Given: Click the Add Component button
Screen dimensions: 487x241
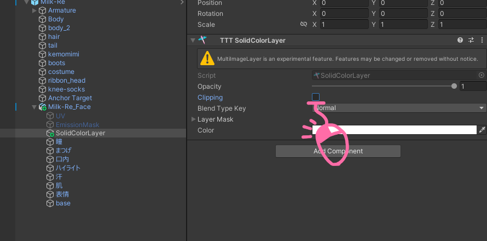Looking at the screenshot, I should pos(338,151).
